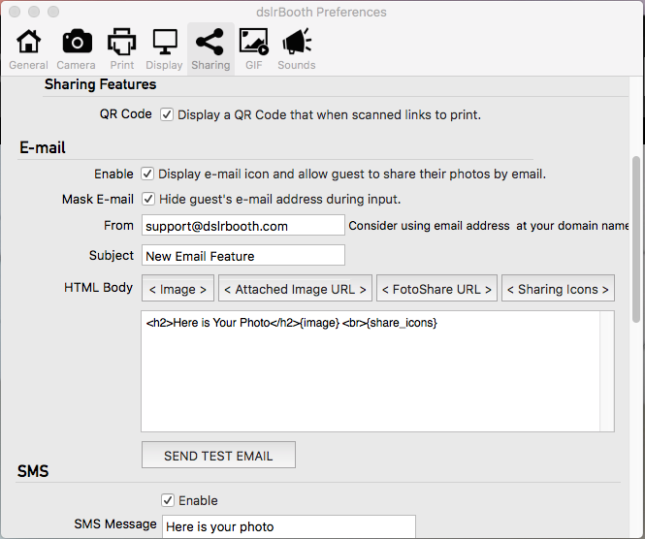Click the From email address field

(x=243, y=225)
